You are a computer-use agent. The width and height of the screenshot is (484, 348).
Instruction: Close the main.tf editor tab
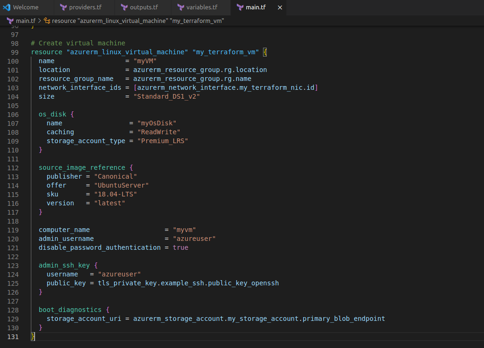coord(280,8)
